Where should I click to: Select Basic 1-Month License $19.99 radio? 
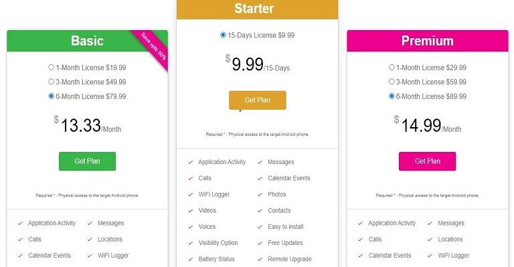(51, 67)
